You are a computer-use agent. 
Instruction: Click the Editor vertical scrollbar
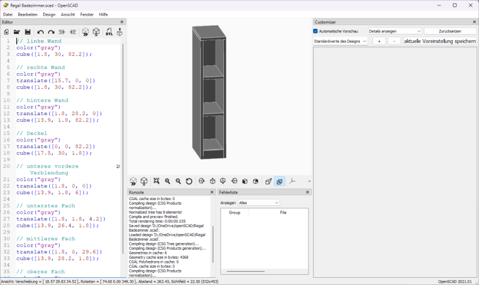(123, 148)
